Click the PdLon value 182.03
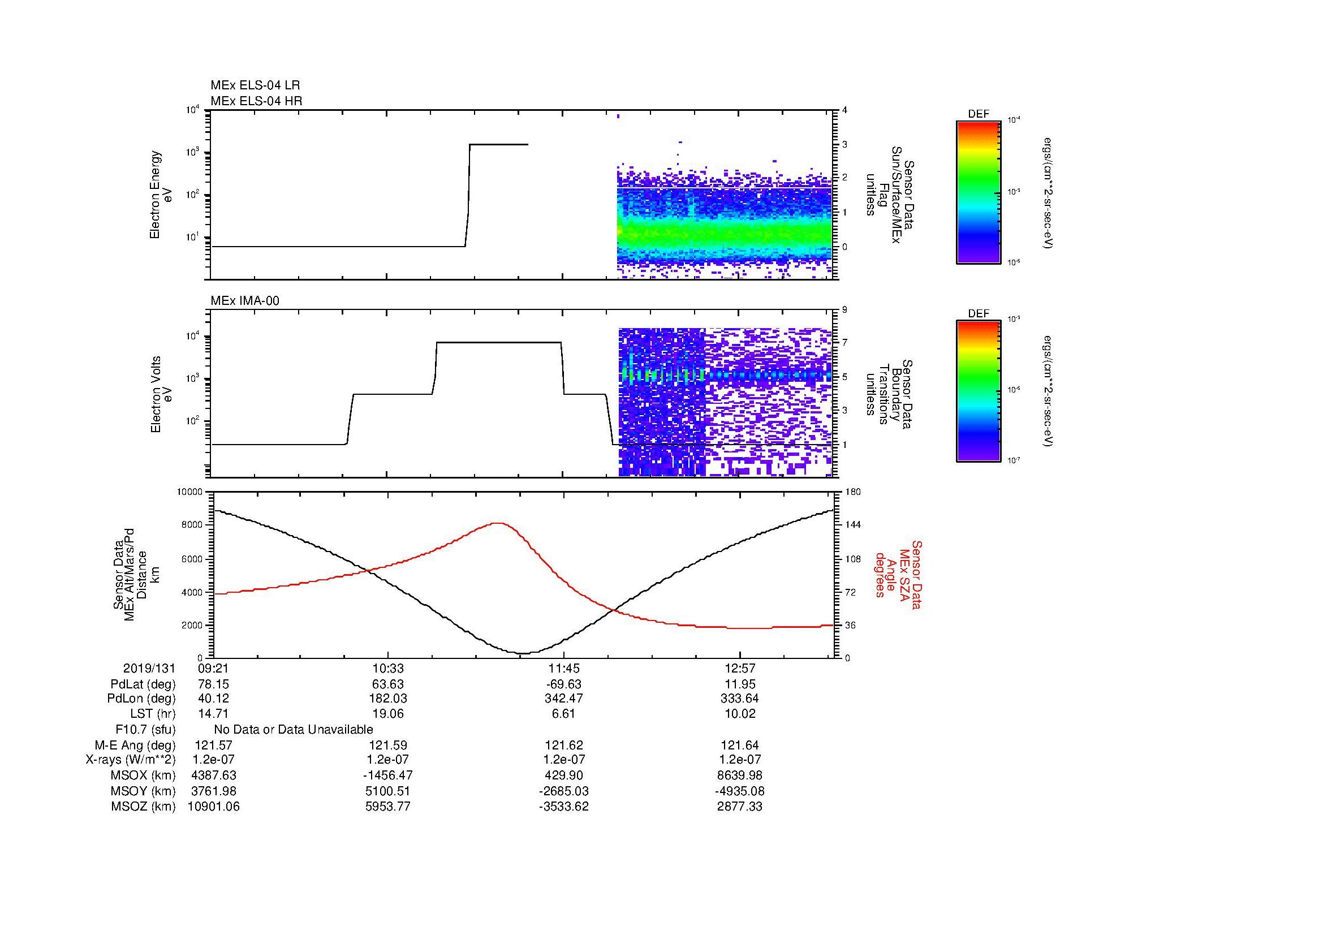This screenshot has width=1323, height=935. point(388,699)
